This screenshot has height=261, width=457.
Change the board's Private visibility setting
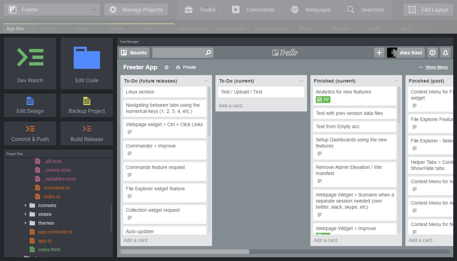(186, 67)
